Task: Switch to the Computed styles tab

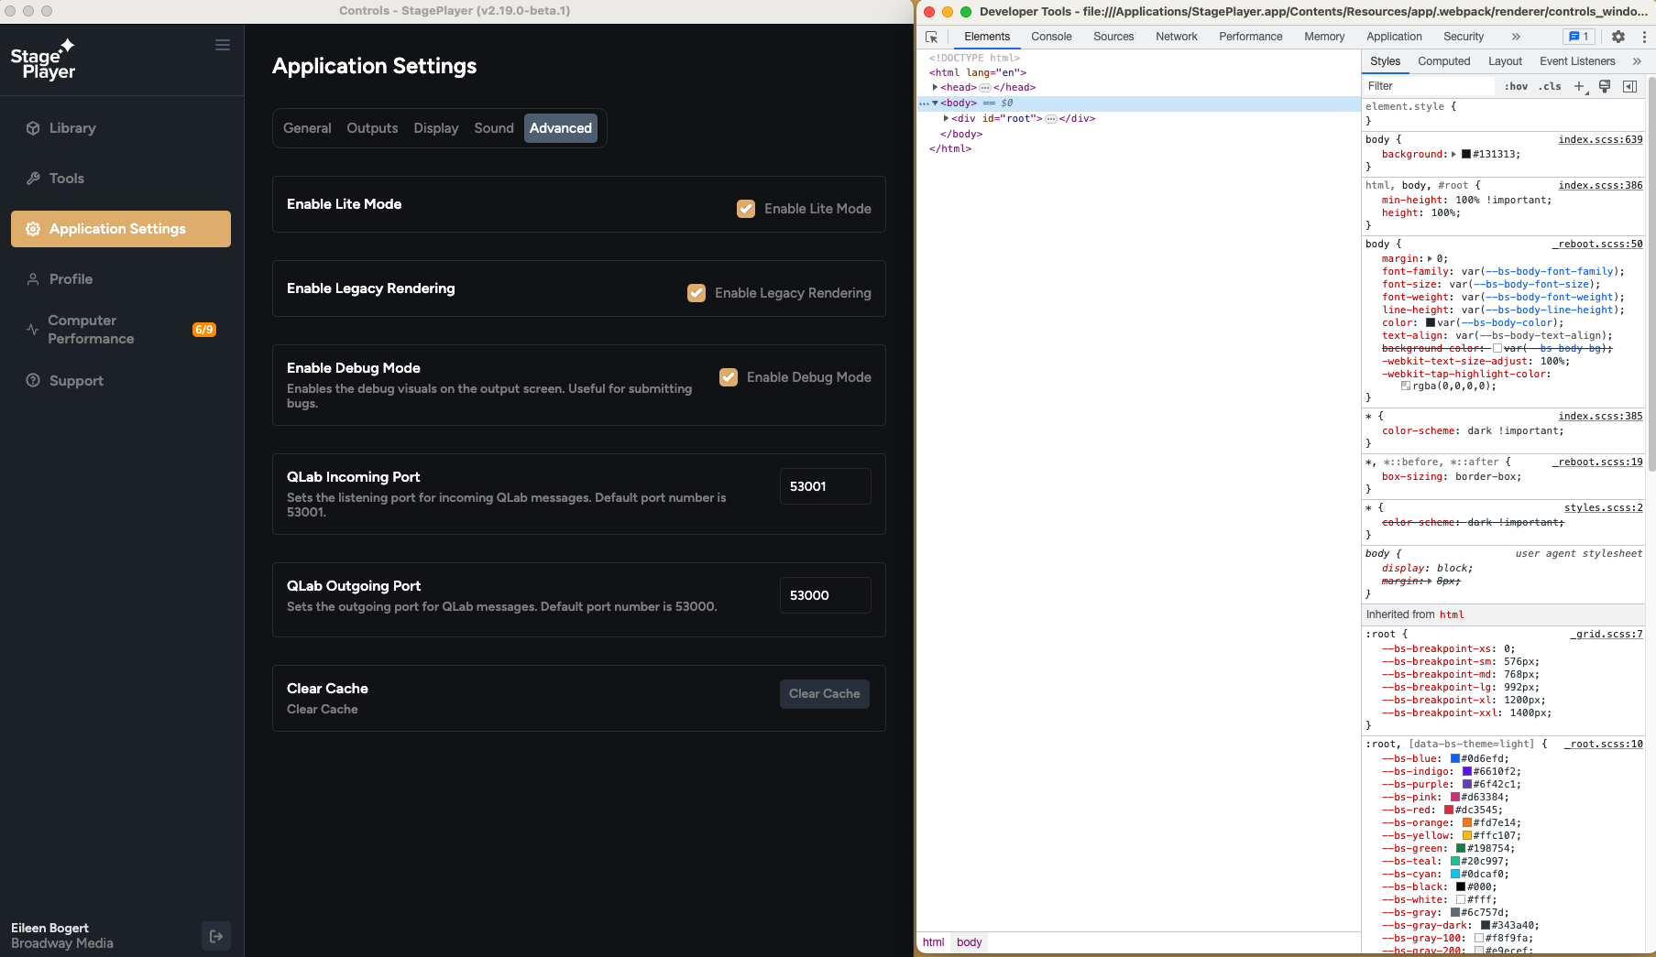Action: (x=1443, y=61)
